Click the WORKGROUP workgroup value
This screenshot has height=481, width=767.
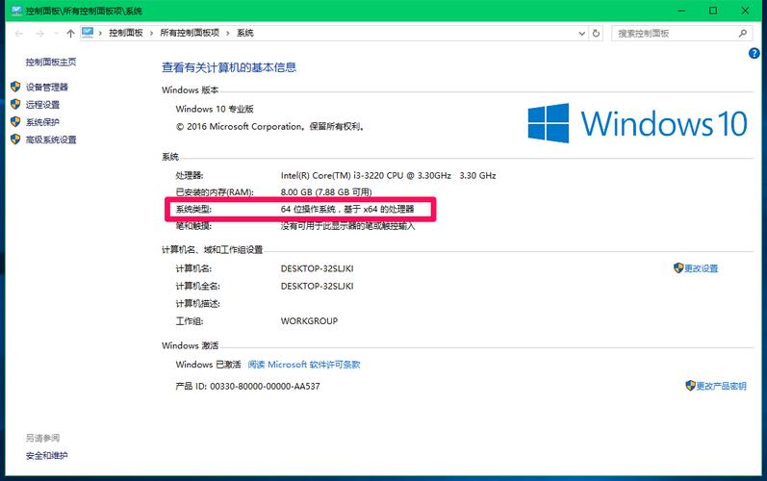click(x=309, y=321)
